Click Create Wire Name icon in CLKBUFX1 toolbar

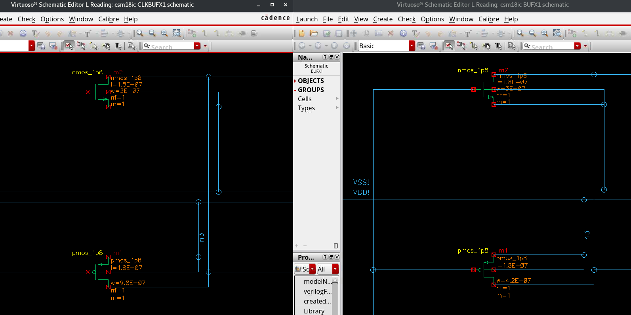pos(229,33)
